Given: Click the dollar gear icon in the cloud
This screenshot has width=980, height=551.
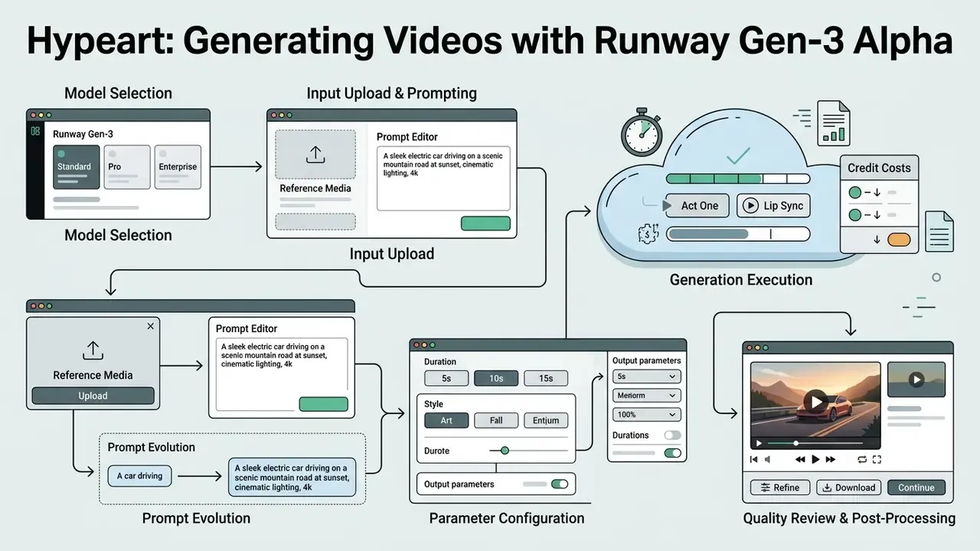Looking at the screenshot, I should click(647, 234).
